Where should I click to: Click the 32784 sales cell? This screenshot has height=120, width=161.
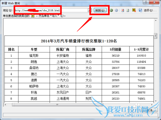[x=116, y=62]
